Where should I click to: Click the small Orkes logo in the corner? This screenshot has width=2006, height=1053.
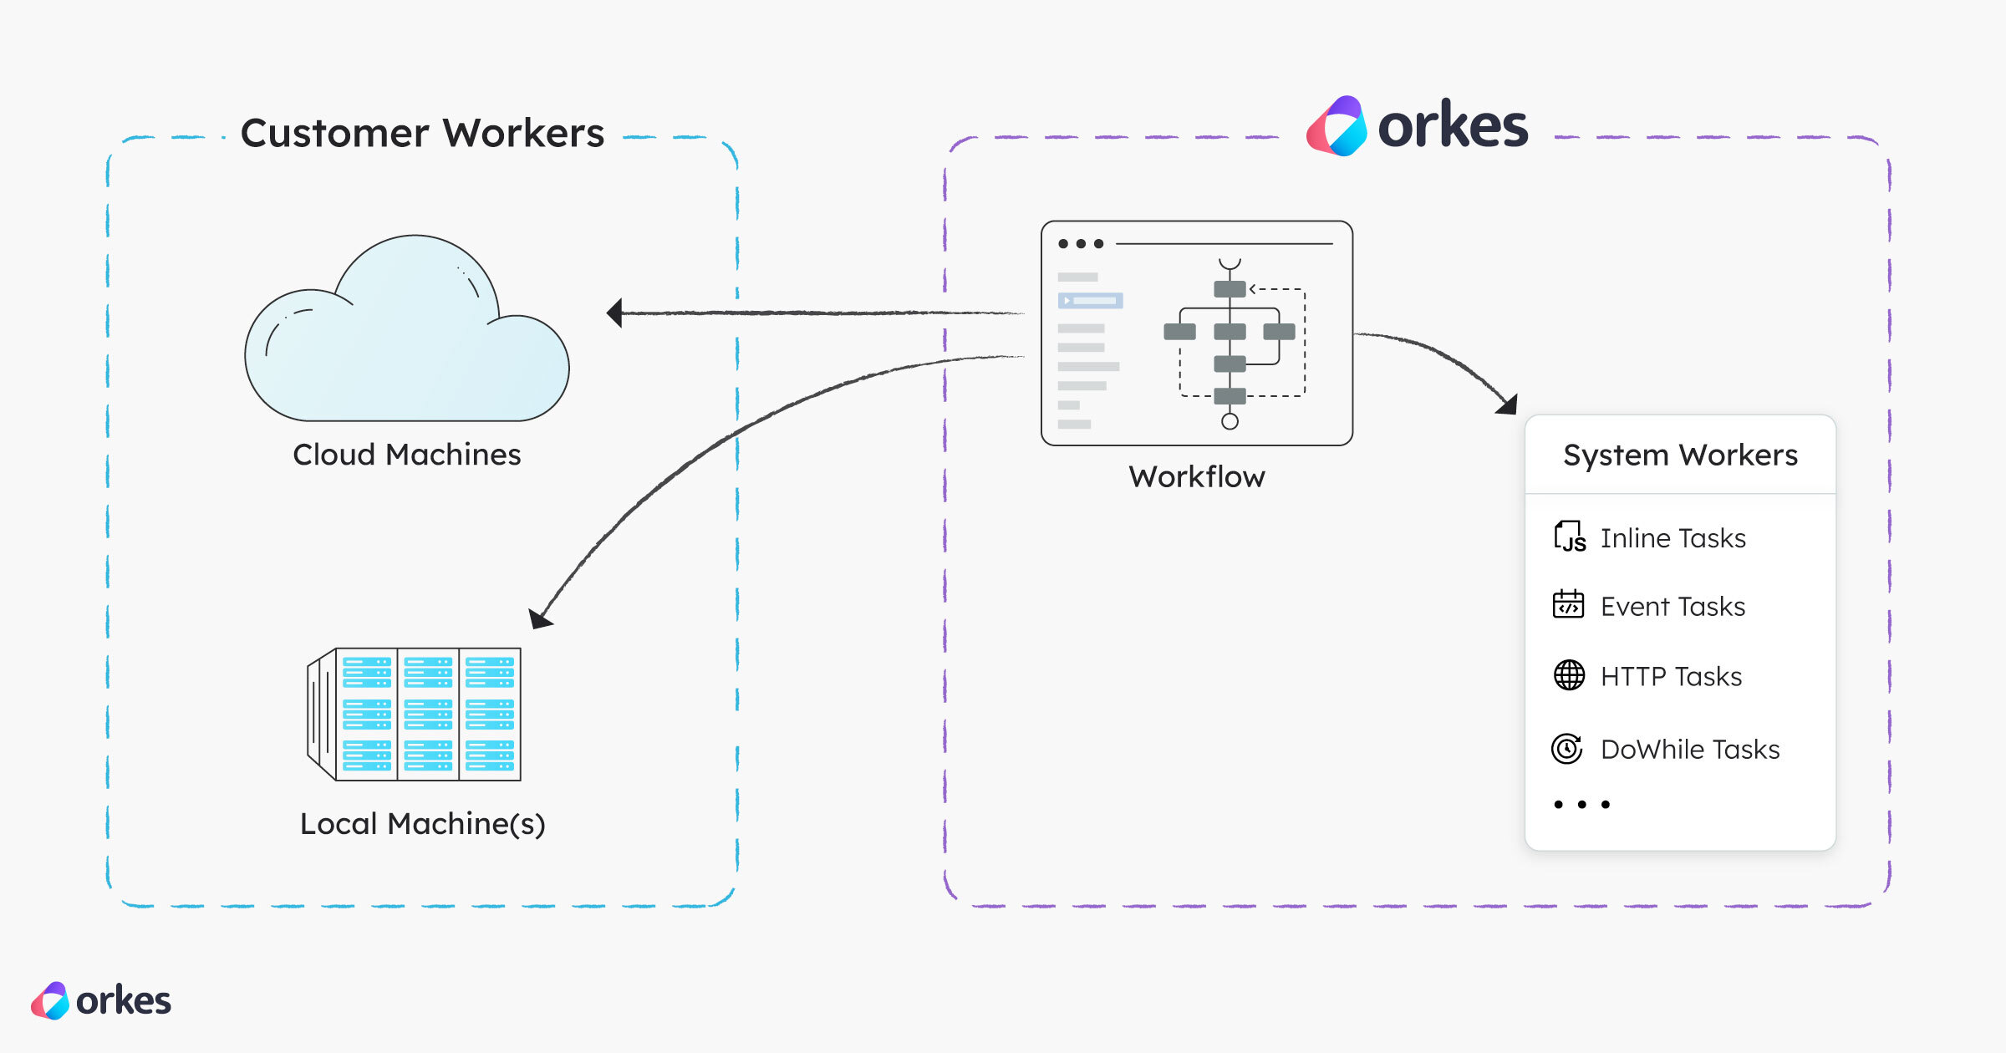tap(101, 1000)
